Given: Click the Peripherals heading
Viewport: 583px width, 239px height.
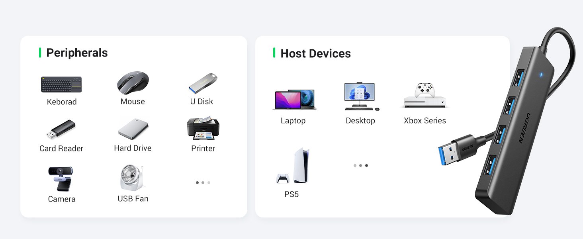Looking at the screenshot, I should pos(77,53).
